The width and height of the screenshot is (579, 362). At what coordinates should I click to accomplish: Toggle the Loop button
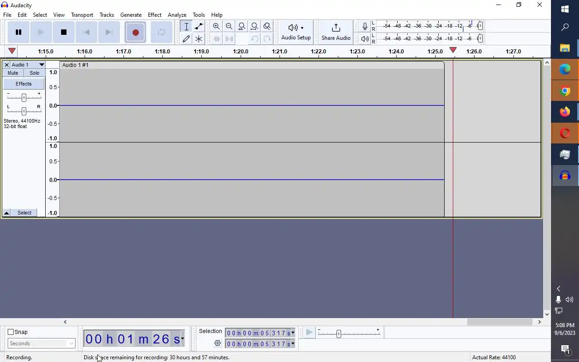(161, 32)
